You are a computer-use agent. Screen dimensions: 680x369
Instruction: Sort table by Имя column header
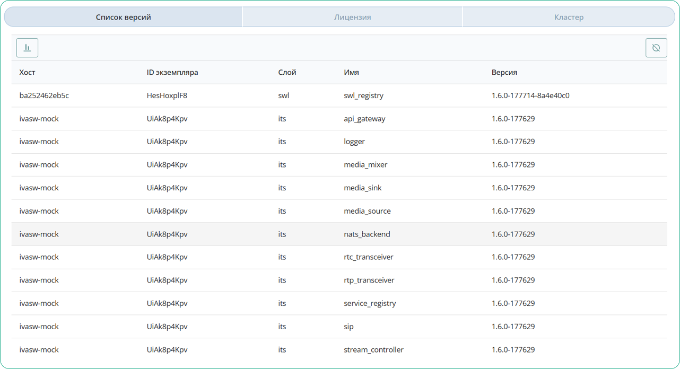351,72
